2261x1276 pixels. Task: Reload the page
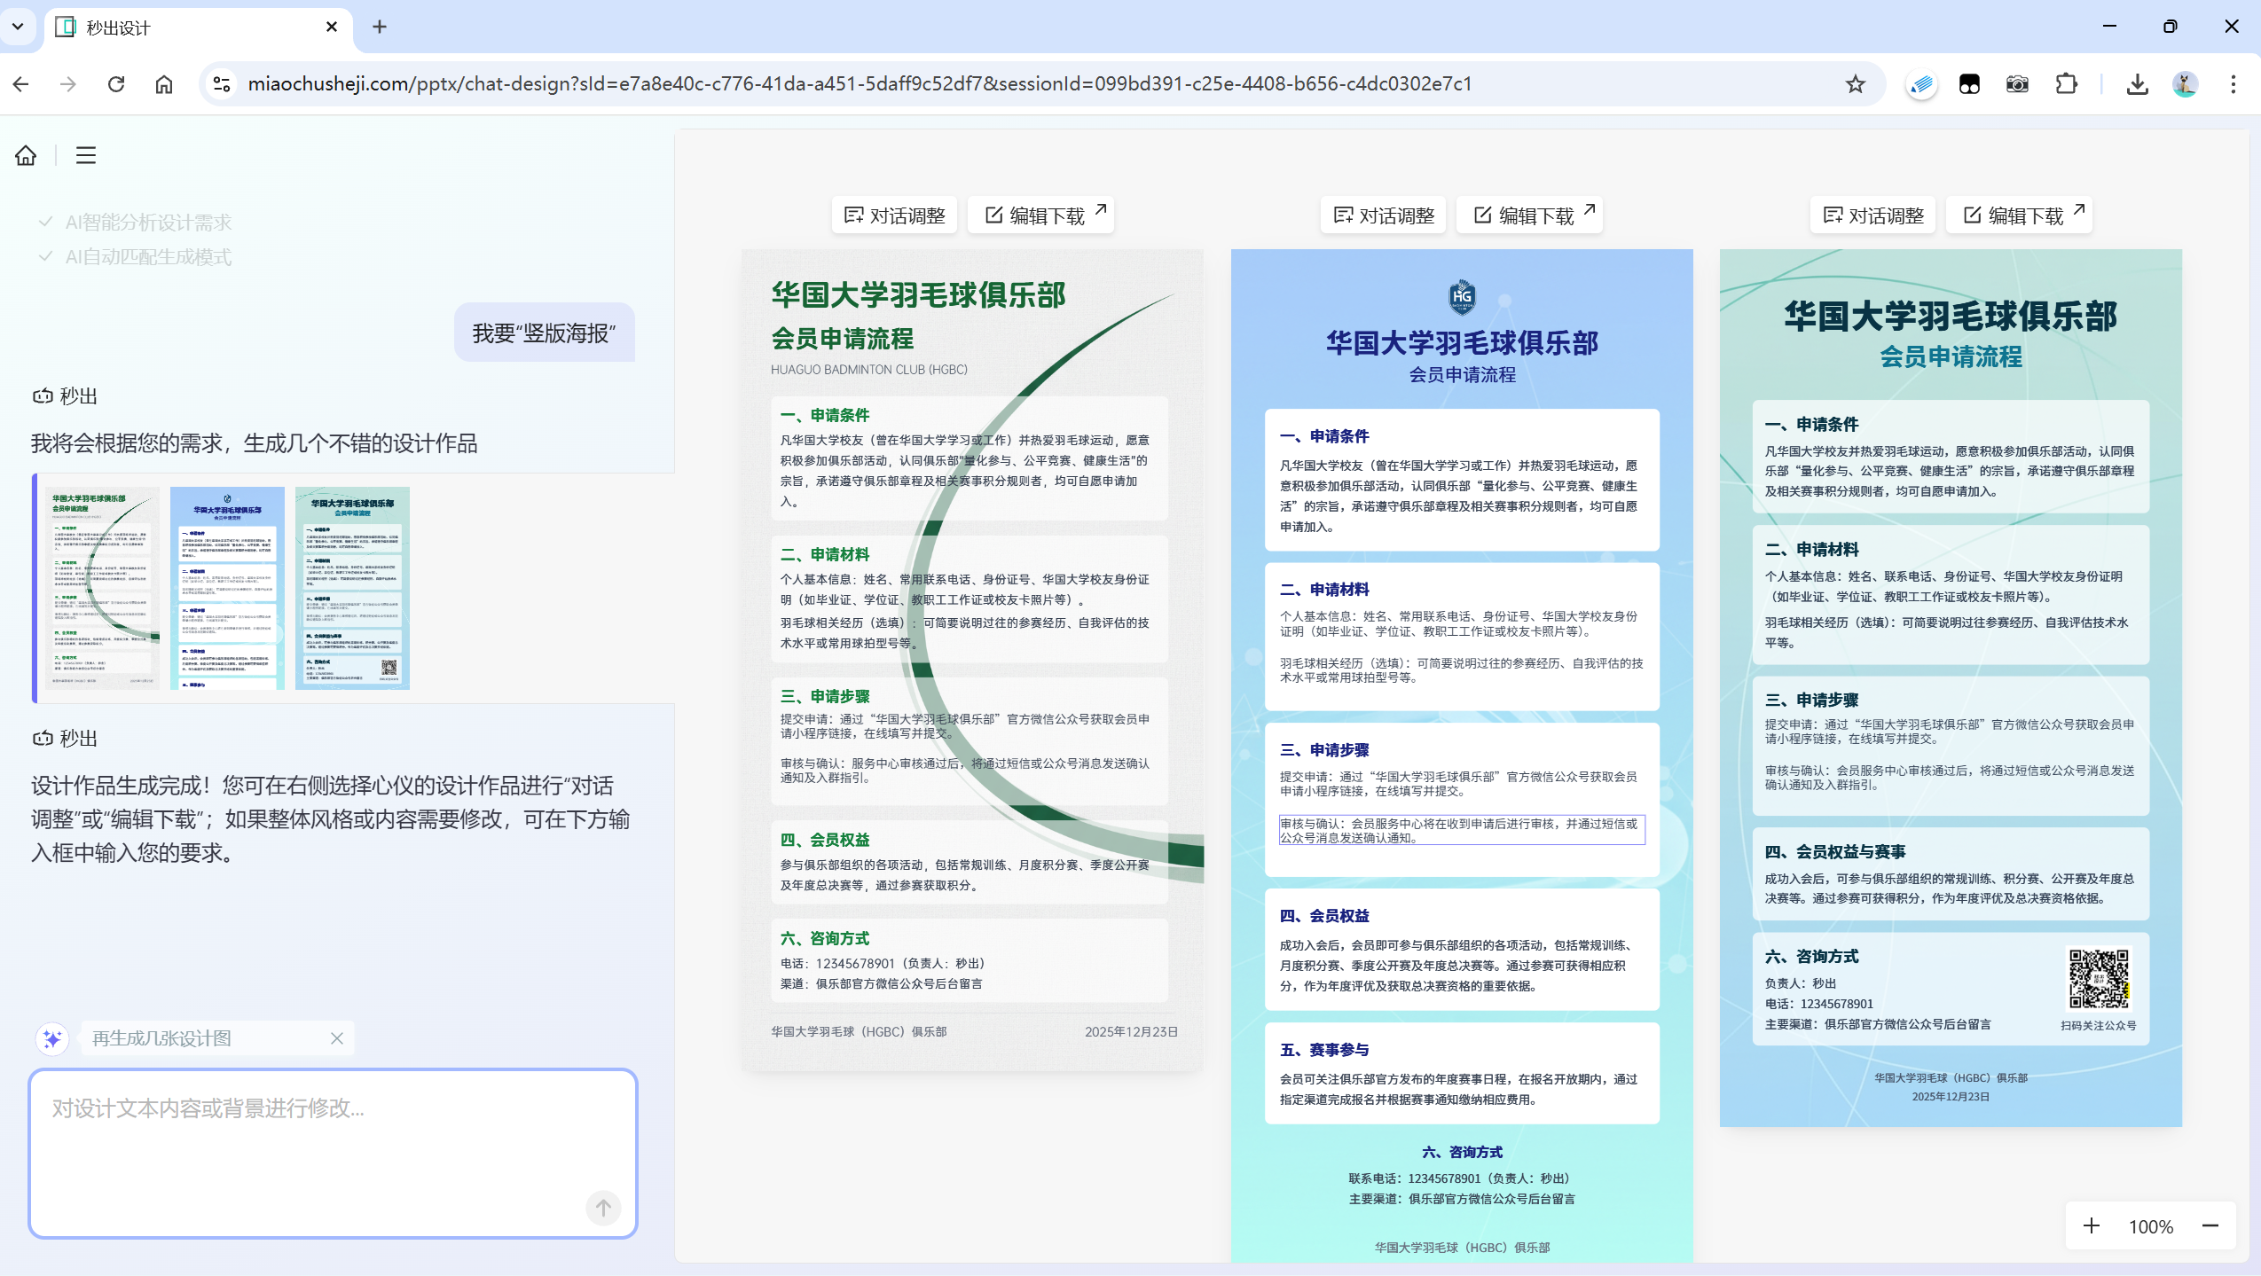click(x=116, y=84)
